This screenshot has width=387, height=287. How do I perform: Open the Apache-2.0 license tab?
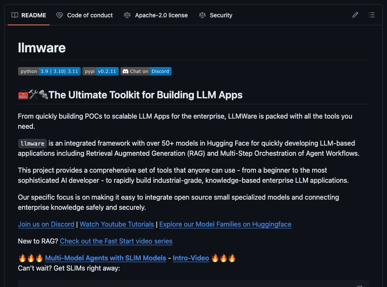pyautogui.click(x=156, y=15)
